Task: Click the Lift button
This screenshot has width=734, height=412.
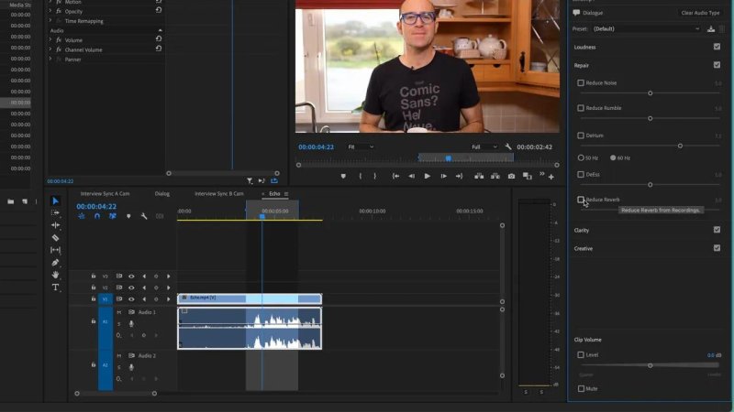Action: point(479,176)
